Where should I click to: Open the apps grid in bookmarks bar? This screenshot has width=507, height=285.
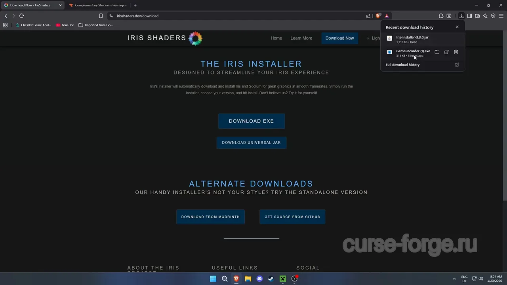coord(5,25)
